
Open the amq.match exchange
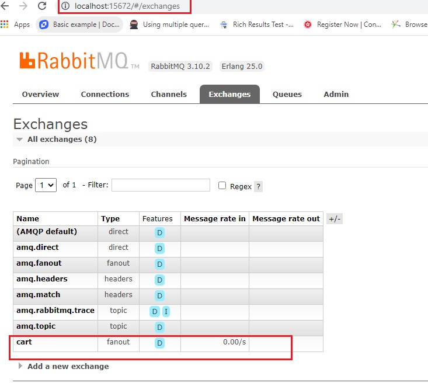[38, 295]
